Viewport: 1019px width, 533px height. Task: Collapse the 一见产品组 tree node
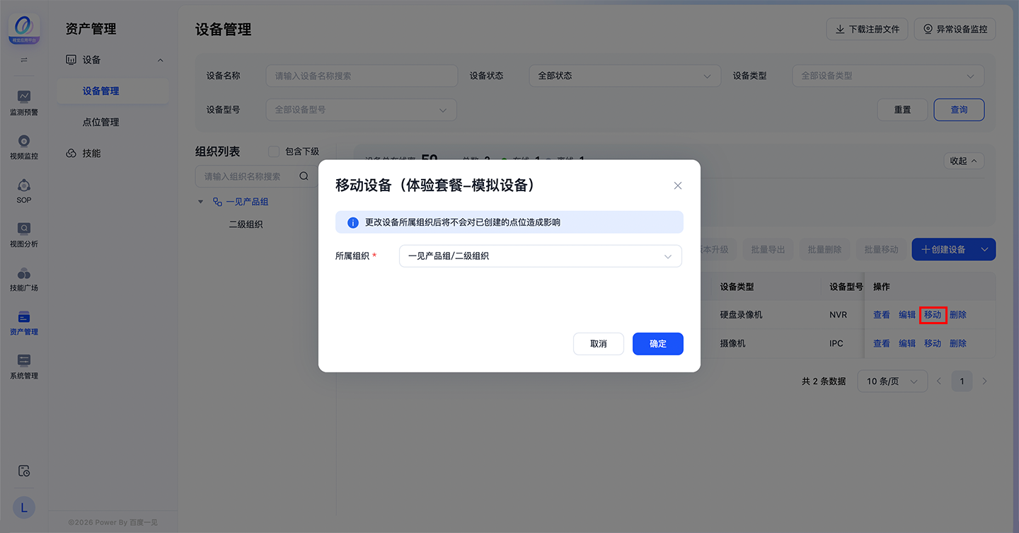[201, 202]
